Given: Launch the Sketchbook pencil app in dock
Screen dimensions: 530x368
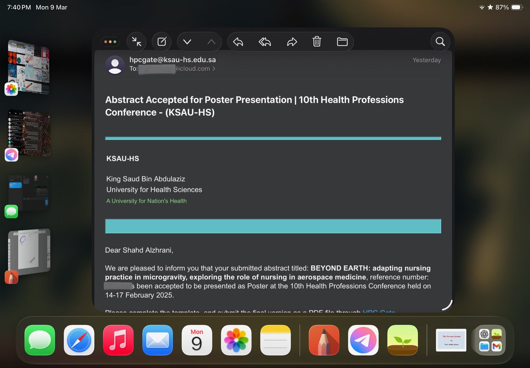Looking at the screenshot, I should pos(324,340).
